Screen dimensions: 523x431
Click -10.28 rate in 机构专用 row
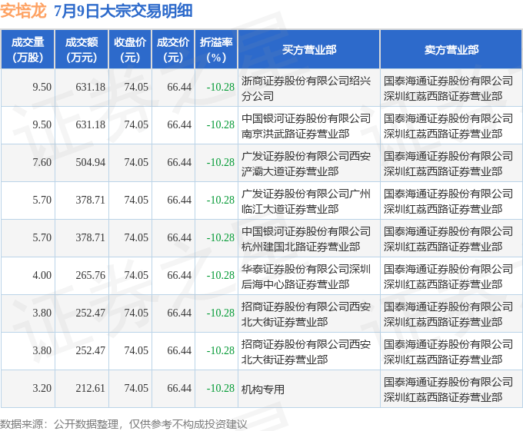221,389
